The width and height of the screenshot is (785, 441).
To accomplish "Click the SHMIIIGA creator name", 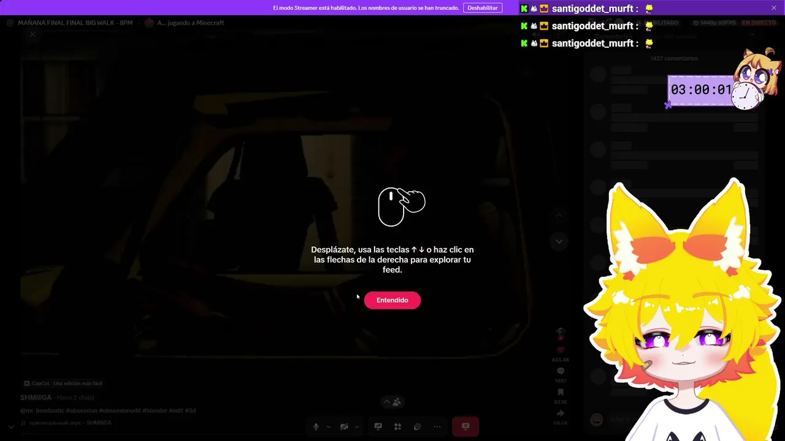I will click(x=36, y=398).
